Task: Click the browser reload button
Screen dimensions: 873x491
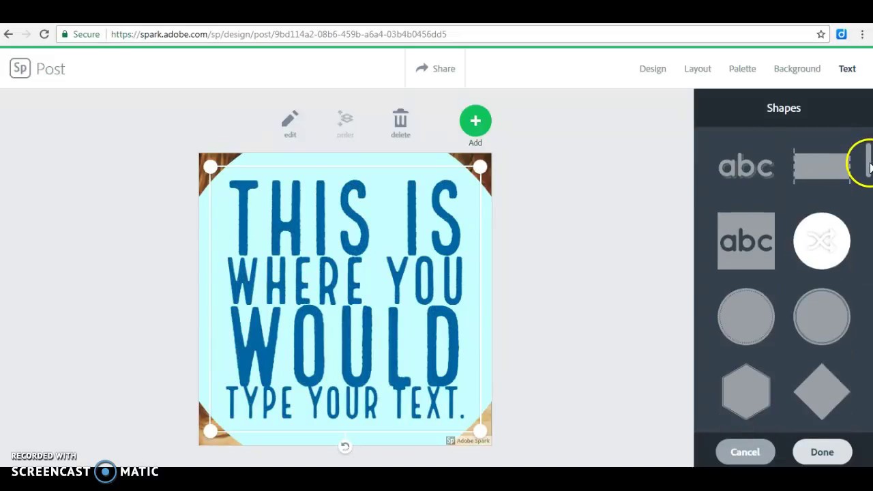Action: point(44,34)
